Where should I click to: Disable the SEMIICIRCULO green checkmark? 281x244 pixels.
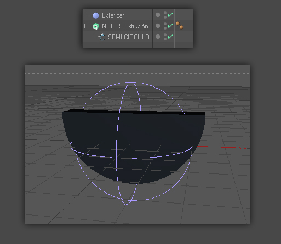point(170,37)
